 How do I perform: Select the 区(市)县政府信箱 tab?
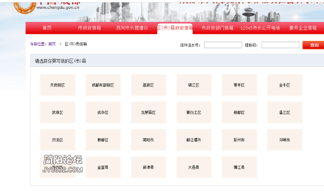point(175,28)
